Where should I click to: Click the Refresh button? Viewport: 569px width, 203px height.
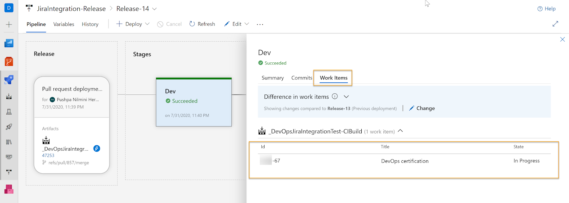tap(202, 24)
